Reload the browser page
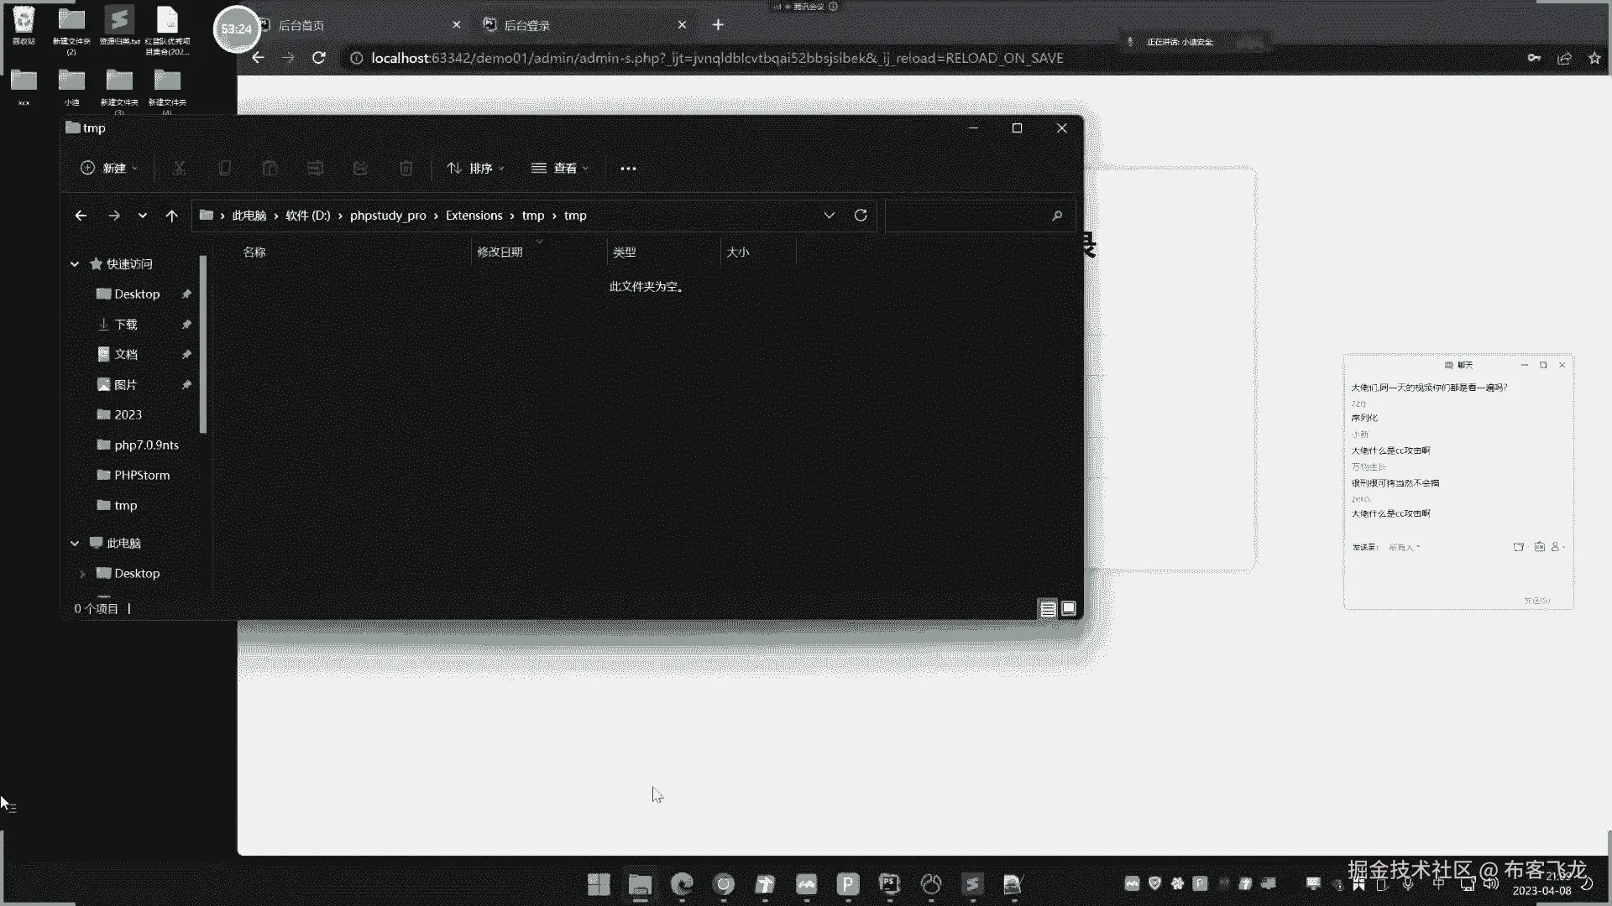Screen dimensions: 1612x906 click(319, 58)
